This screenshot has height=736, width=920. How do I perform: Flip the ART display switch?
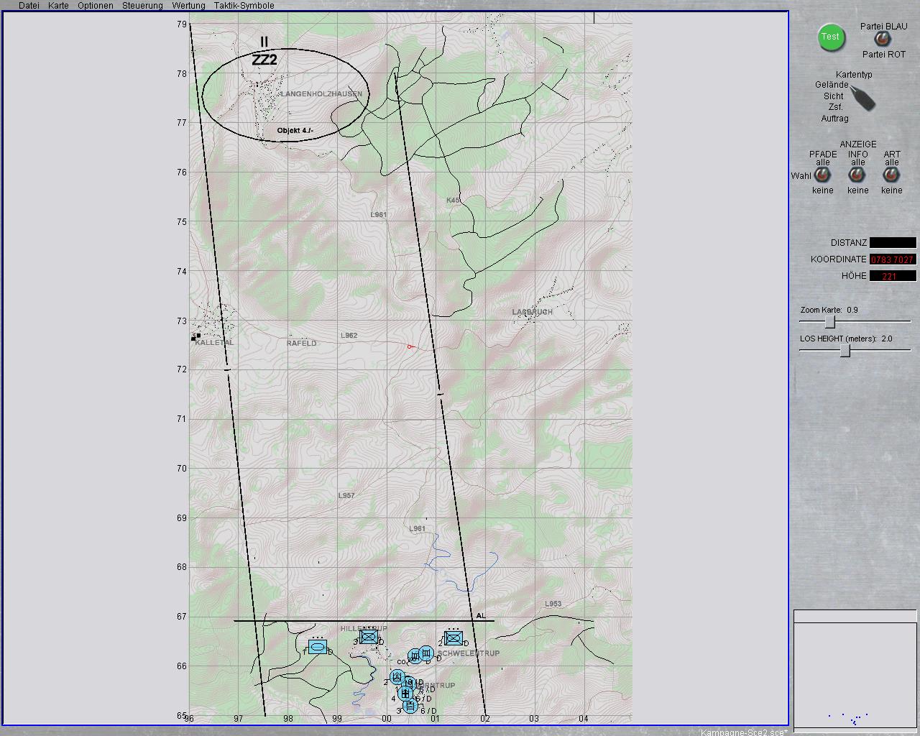[891, 175]
